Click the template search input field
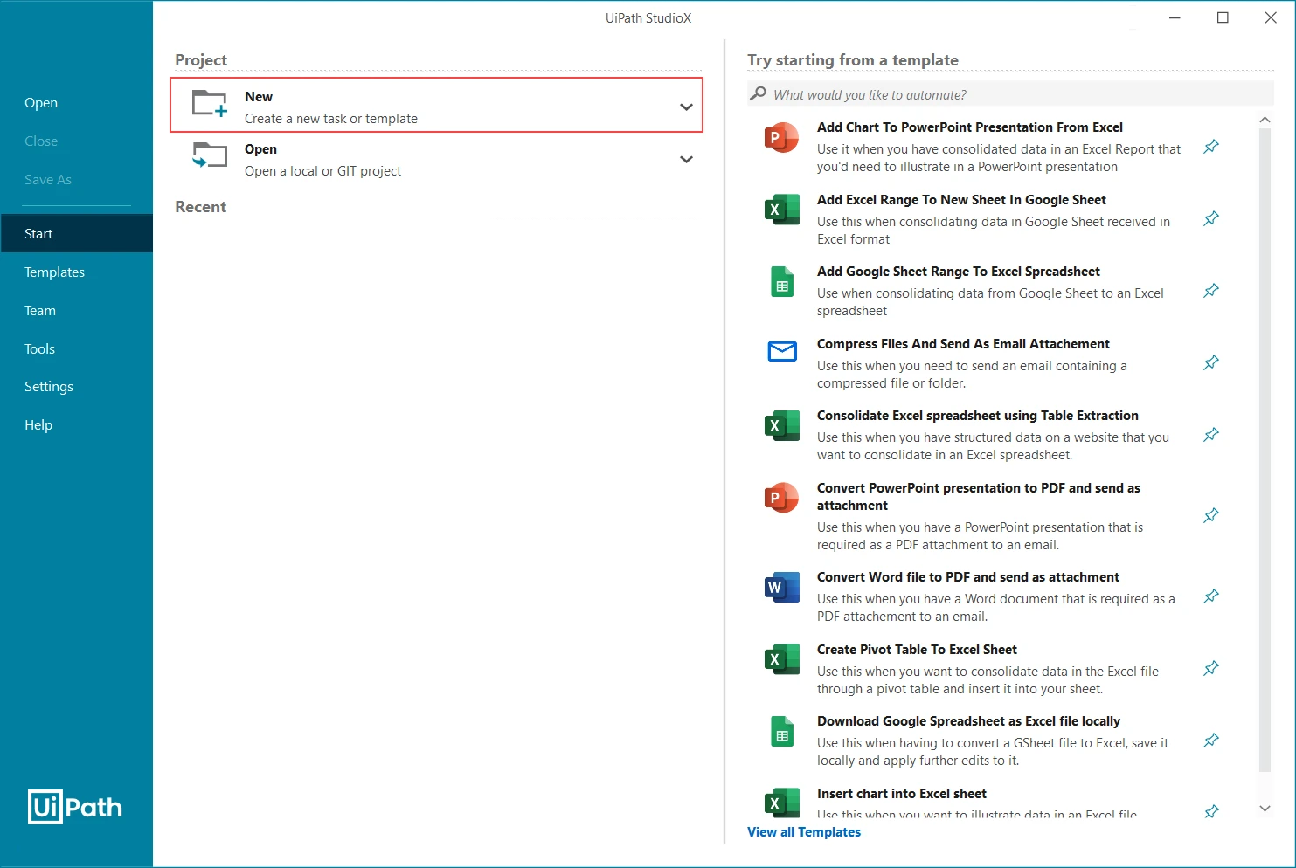The height and width of the screenshot is (868, 1296). pyautogui.click(x=1010, y=94)
